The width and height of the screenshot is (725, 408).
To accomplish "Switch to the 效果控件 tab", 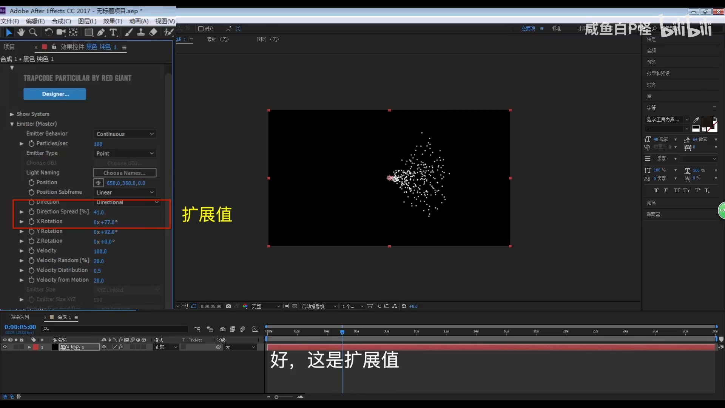I will [72, 47].
